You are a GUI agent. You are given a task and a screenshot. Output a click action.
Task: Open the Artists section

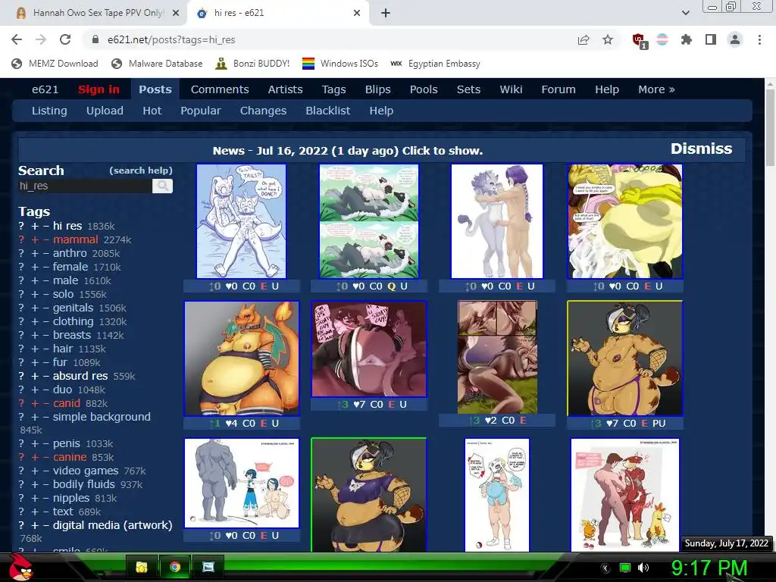285,89
